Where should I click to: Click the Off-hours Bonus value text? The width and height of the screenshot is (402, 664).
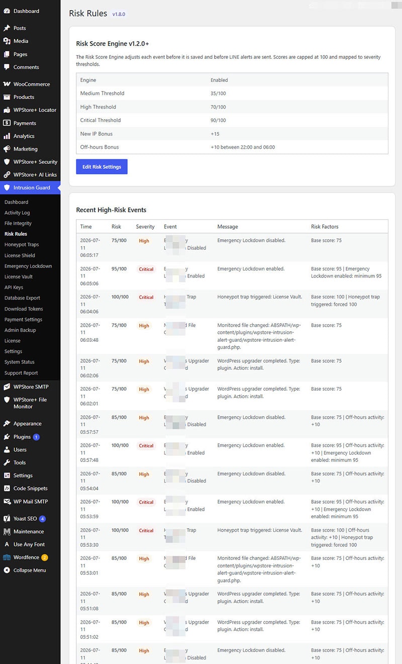click(243, 147)
